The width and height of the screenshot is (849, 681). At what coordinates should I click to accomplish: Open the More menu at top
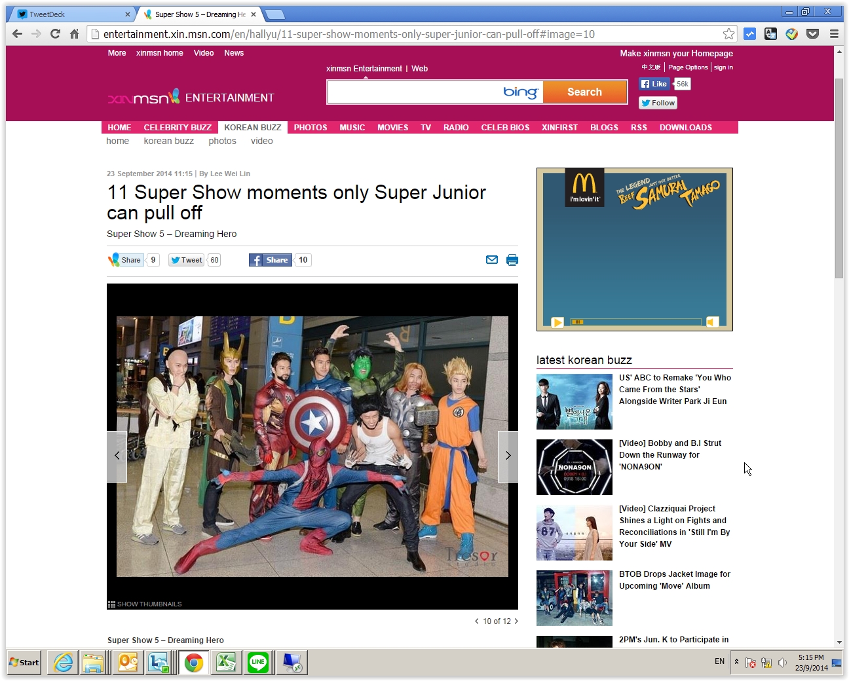click(x=117, y=53)
